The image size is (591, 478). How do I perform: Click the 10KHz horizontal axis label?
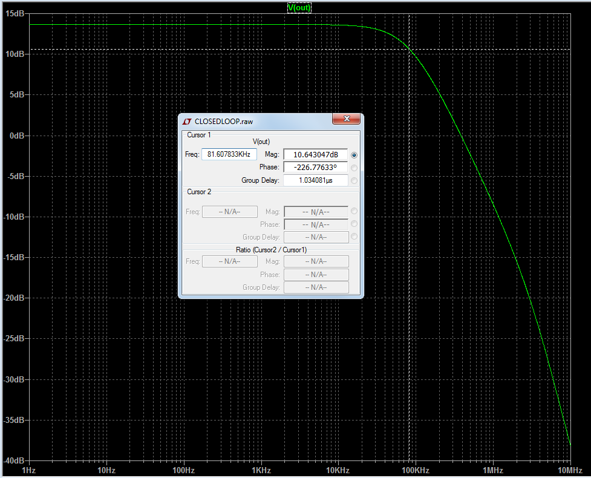(x=338, y=470)
